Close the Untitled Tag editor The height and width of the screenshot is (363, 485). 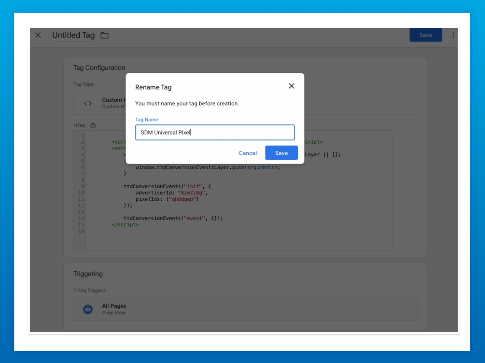coord(38,35)
